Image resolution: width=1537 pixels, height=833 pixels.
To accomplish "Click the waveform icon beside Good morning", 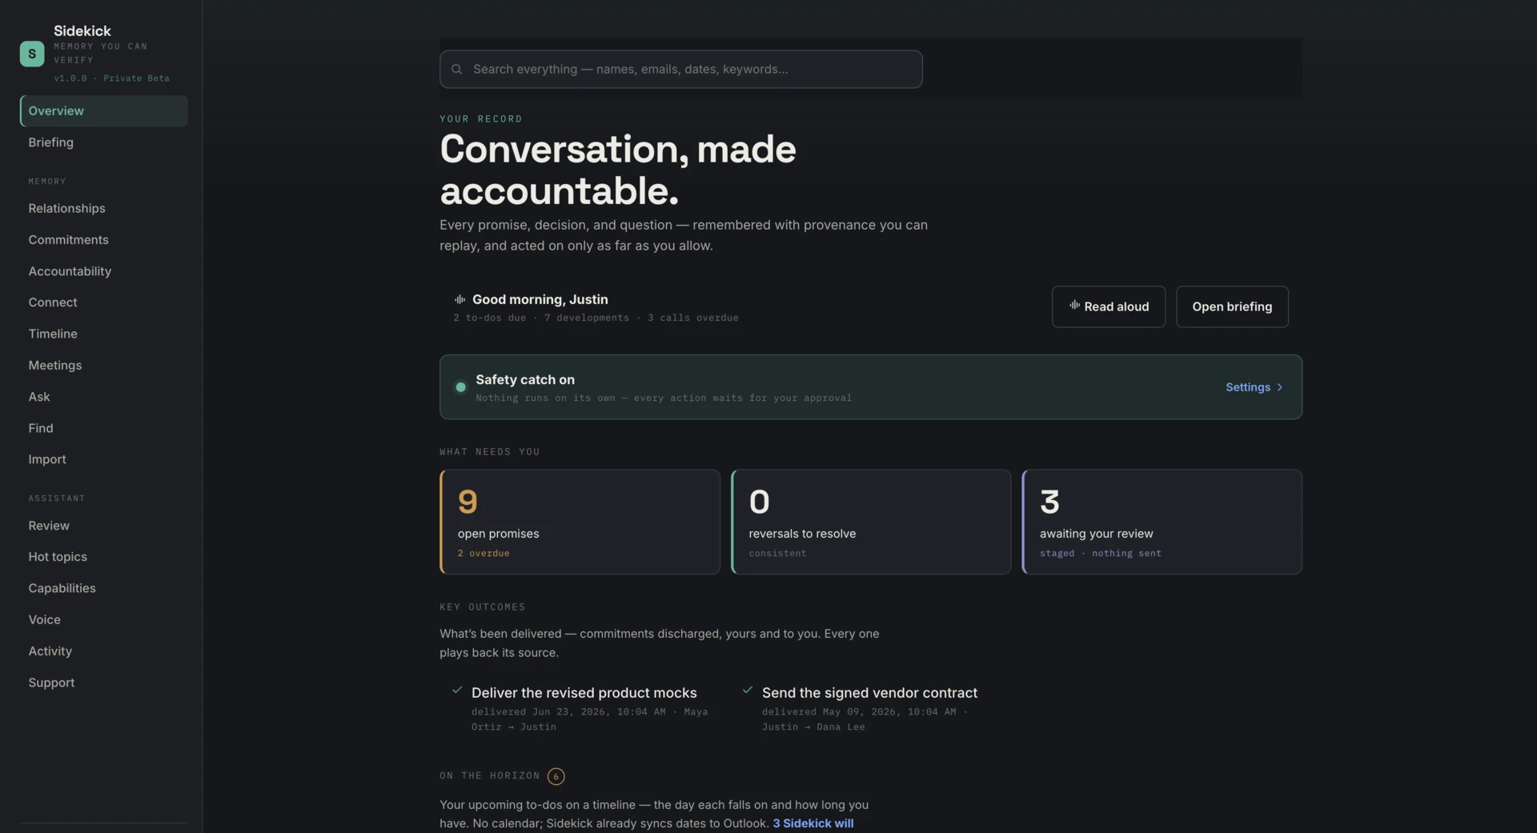I will click(x=460, y=299).
